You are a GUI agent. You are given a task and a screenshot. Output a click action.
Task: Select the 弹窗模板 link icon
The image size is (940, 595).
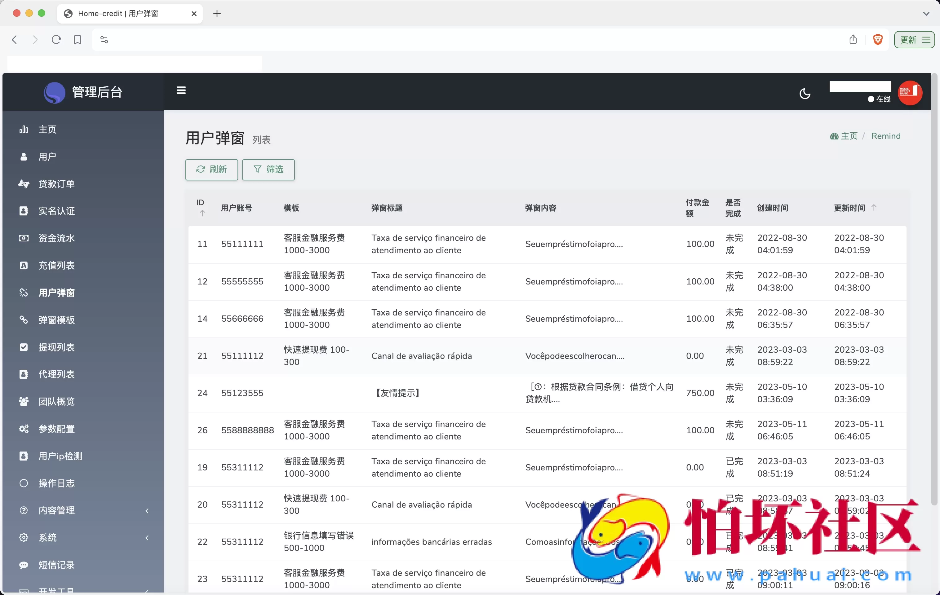pyautogui.click(x=24, y=320)
